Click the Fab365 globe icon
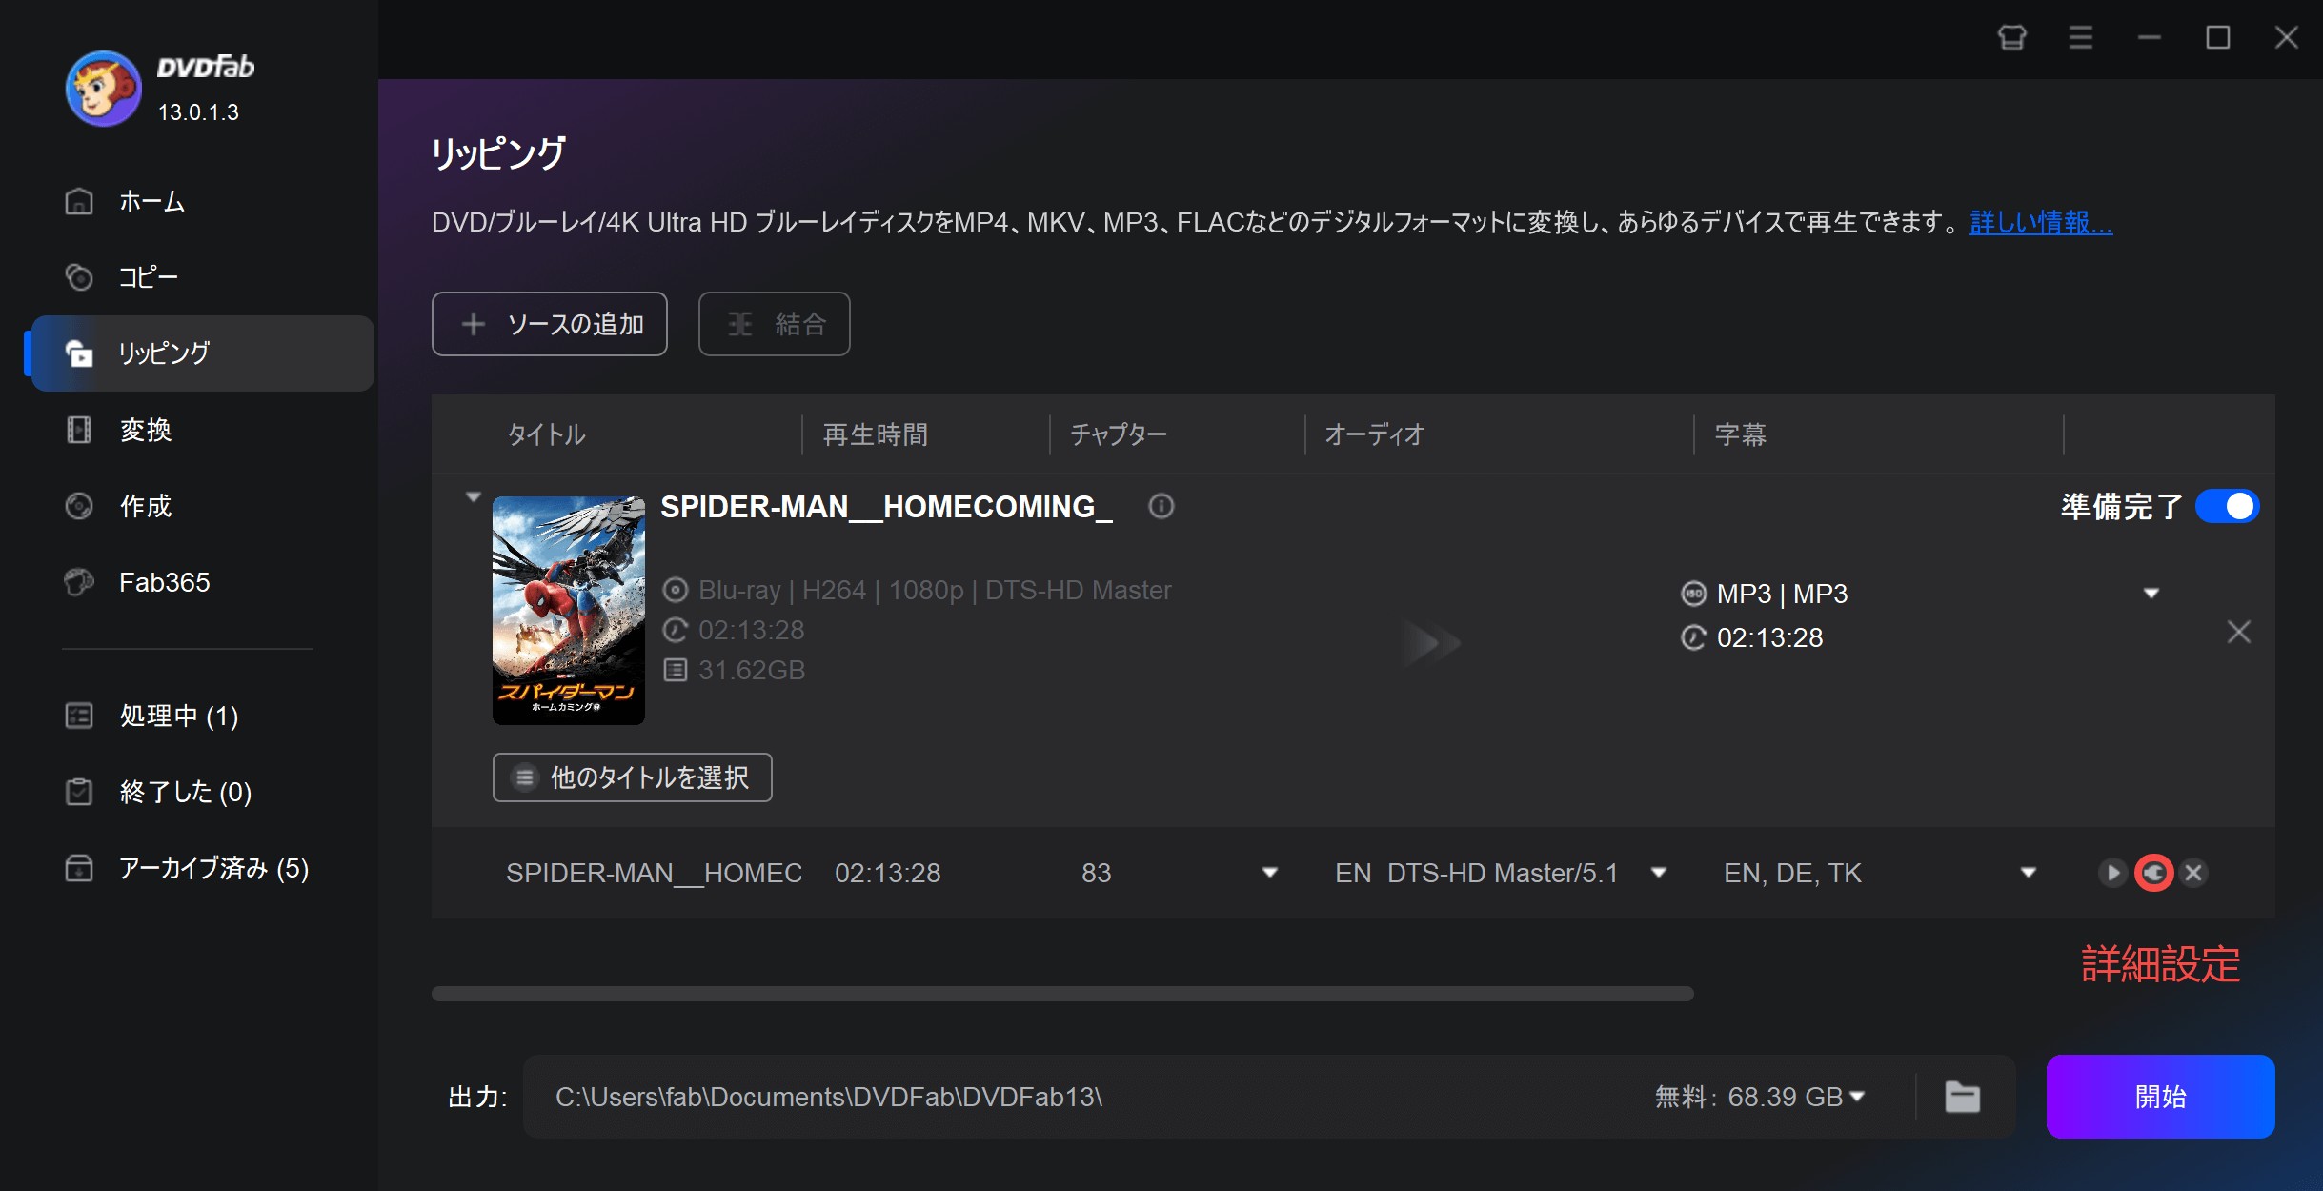The width and height of the screenshot is (2323, 1191). (x=79, y=582)
